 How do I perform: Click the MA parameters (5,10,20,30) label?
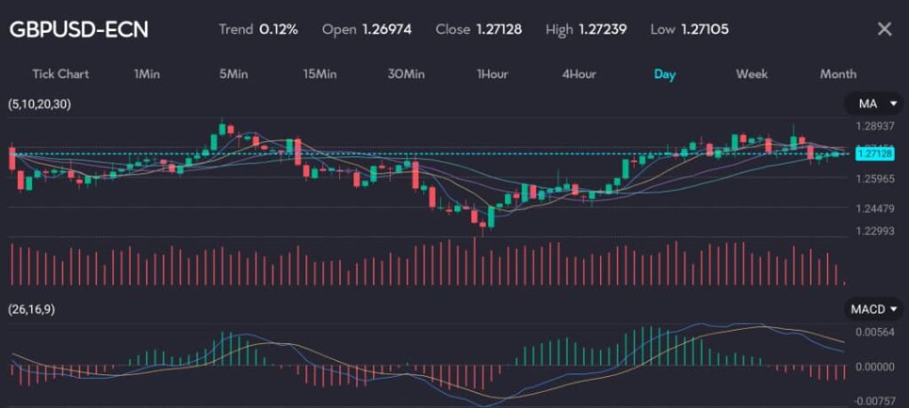click(40, 105)
